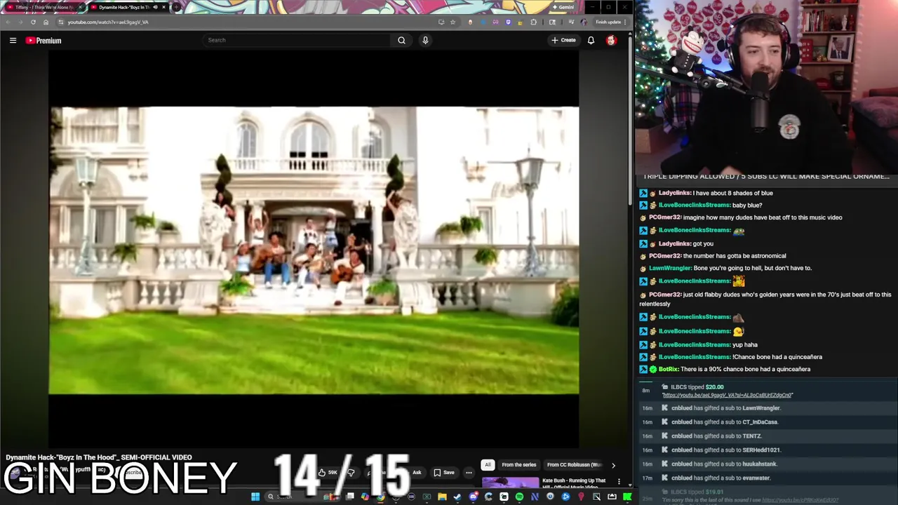Image resolution: width=898 pixels, height=505 pixels.
Task: Select the From the series chip
Action: click(x=519, y=464)
